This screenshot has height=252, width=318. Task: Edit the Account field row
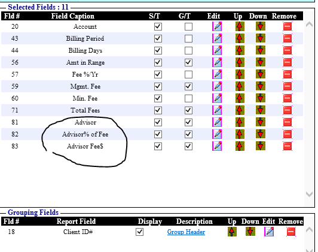[217, 26]
